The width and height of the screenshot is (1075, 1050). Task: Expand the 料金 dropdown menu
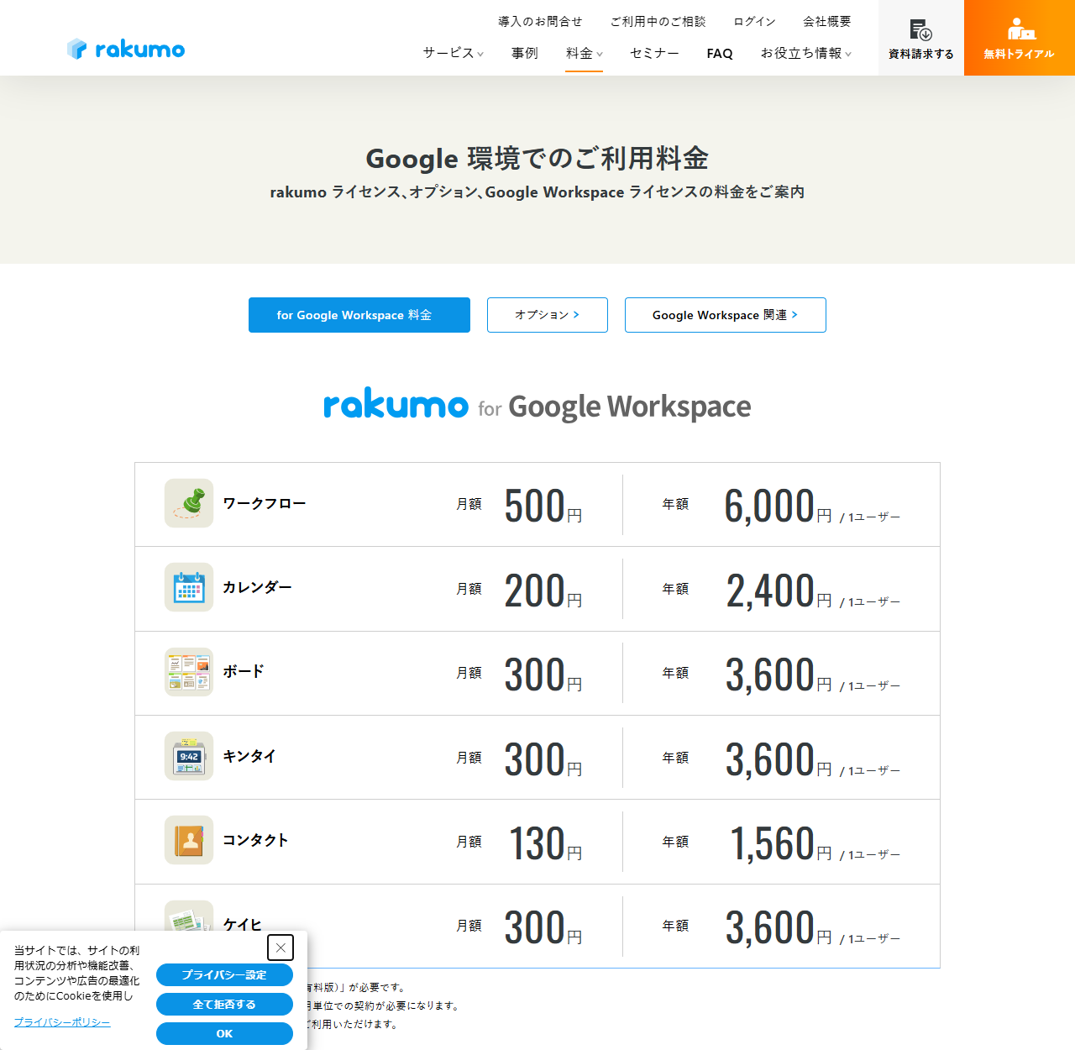(x=585, y=53)
